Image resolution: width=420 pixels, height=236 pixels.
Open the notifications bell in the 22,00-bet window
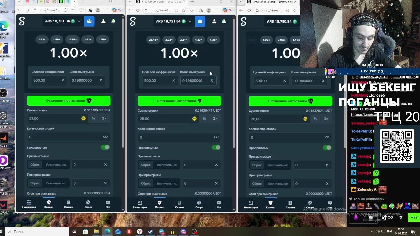coord(113,21)
